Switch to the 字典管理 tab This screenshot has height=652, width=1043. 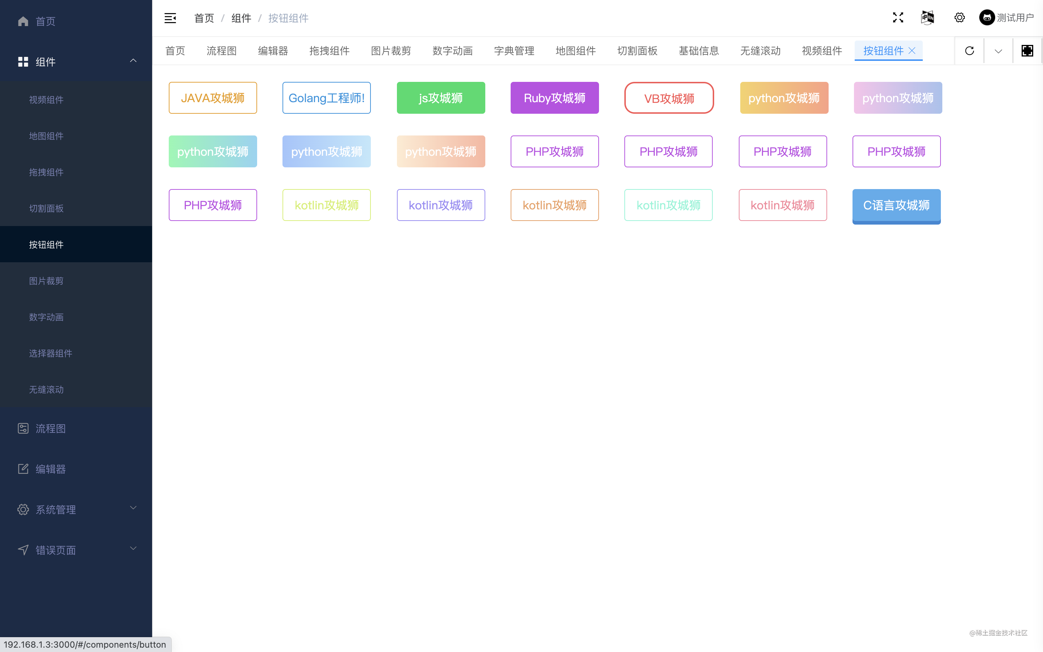click(x=514, y=51)
